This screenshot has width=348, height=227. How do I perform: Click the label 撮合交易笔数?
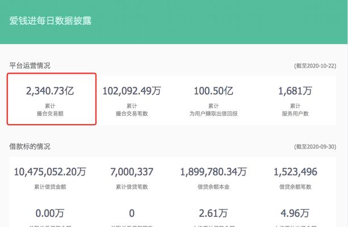[132, 113]
